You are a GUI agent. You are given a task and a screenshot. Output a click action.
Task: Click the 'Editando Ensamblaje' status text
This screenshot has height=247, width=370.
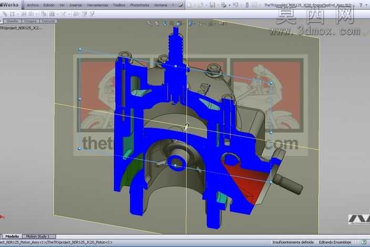[335, 242]
